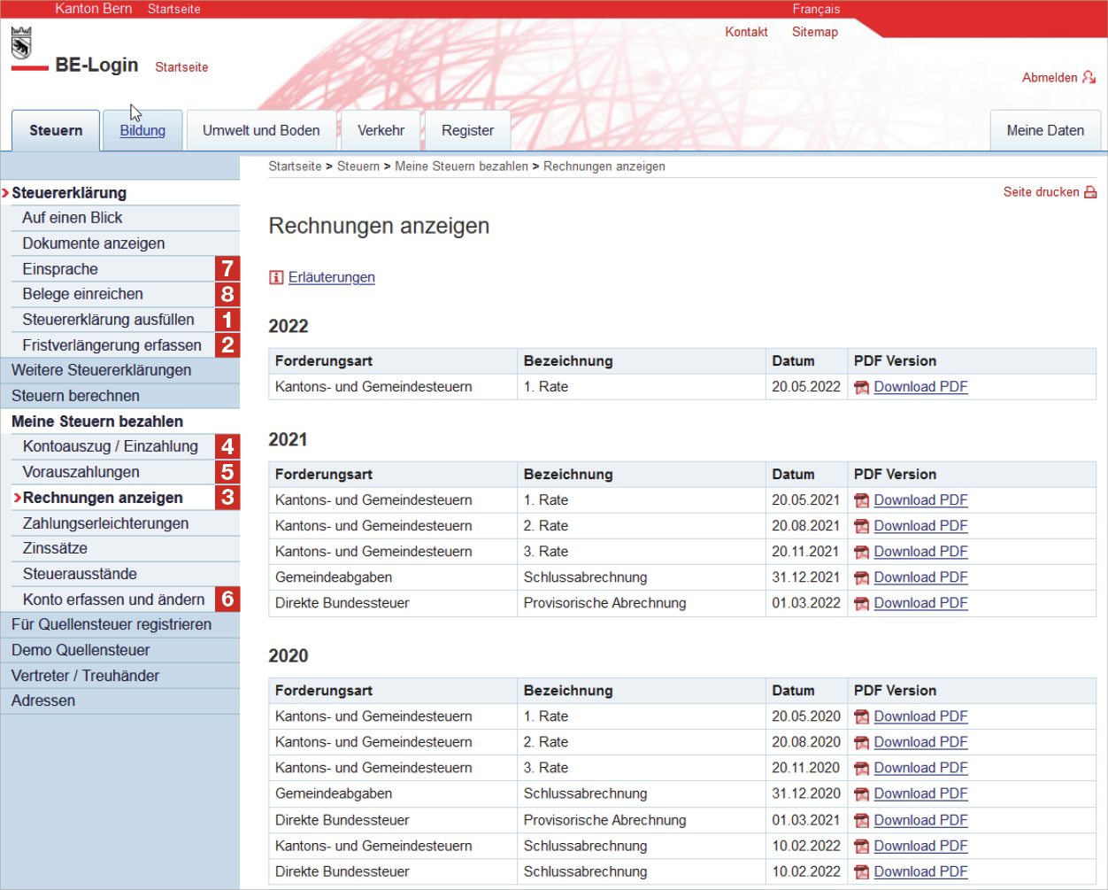Click PDF icon for 2021 Gemeindeabgaben Schlussabrechnung

(861, 577)
